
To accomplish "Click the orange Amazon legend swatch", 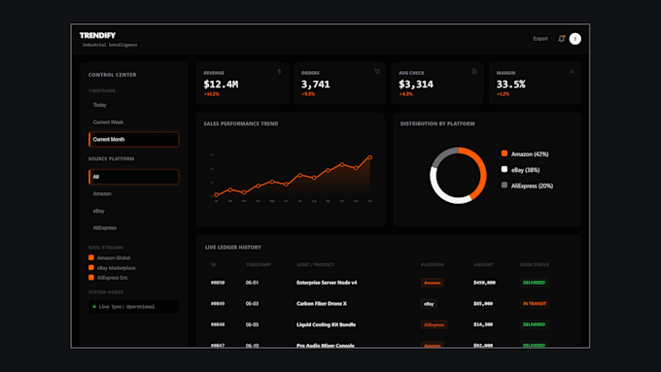I will (x=504, y=153).
